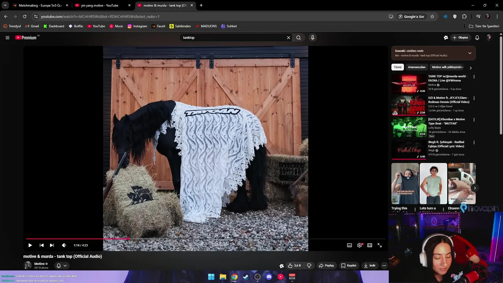The height and width of the screenshot is (283, 503).
Task: Select the Aramanızdan filter chip
Action: (417, 67)
